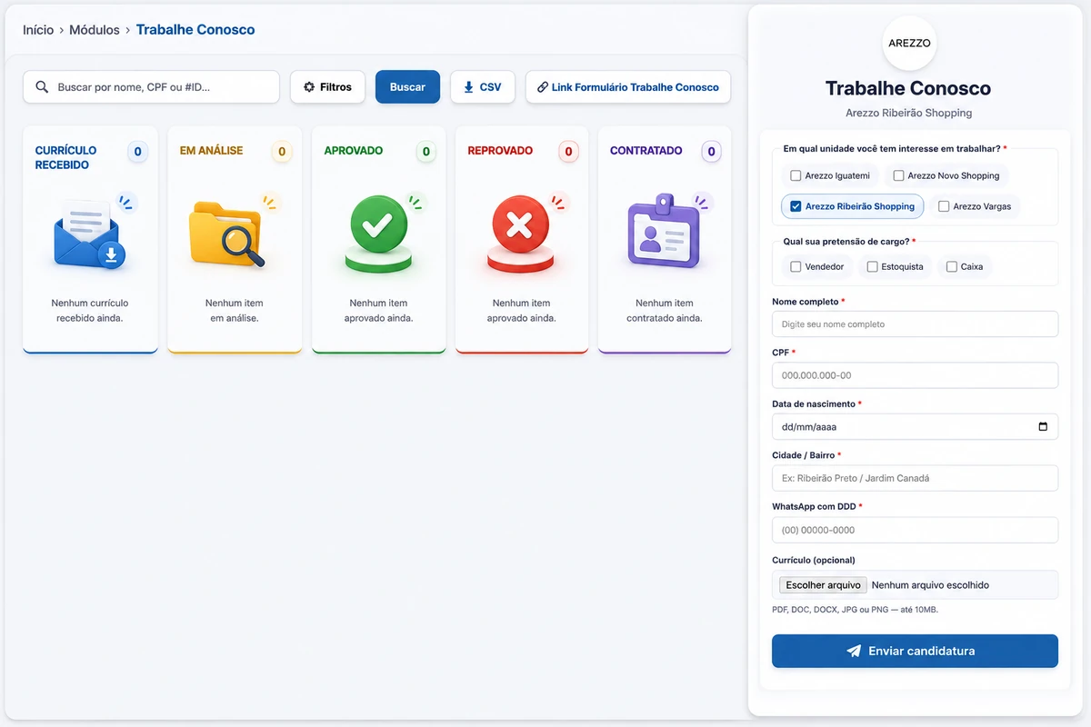Focus the search by name, CPF or ID field

point(151,87)
